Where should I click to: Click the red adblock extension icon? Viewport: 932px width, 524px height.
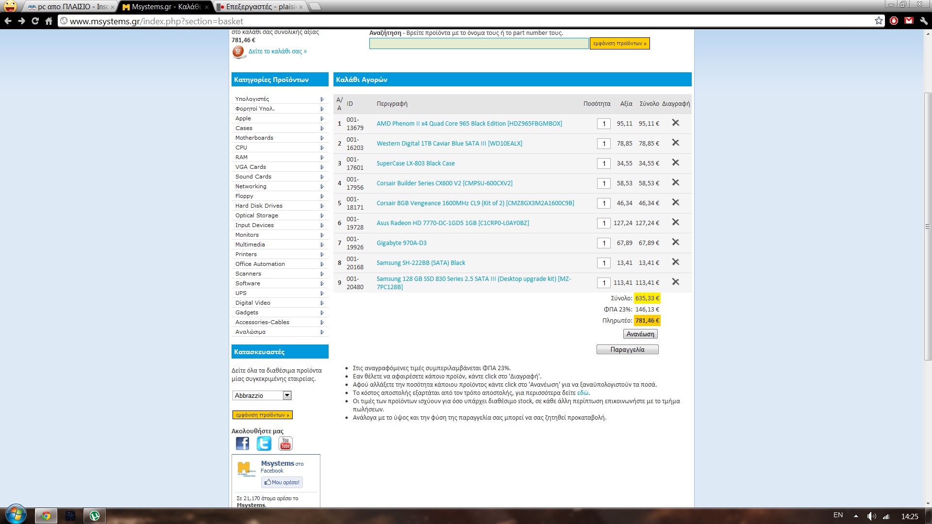point(894,21)
